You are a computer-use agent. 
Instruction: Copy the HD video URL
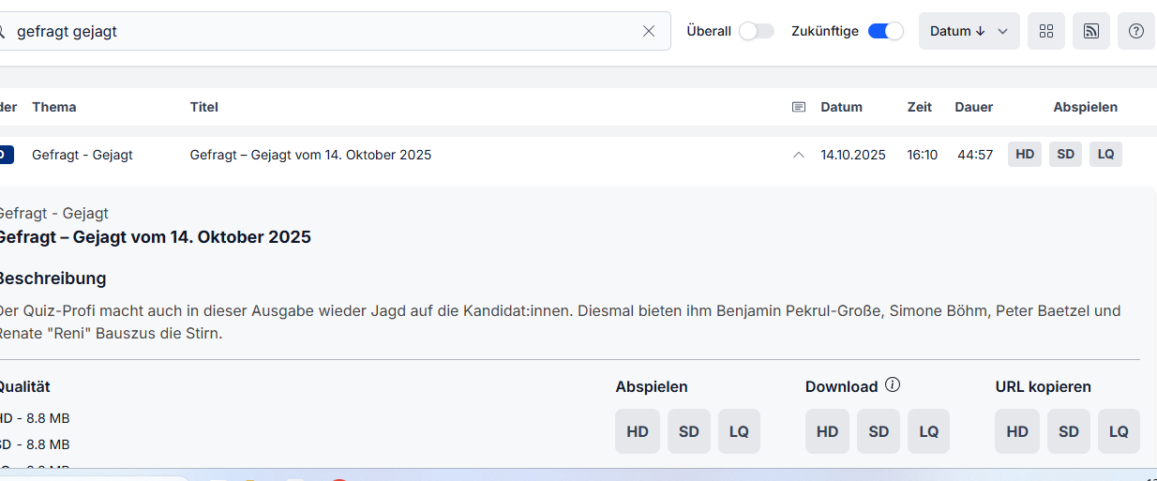pos(1017,431)
